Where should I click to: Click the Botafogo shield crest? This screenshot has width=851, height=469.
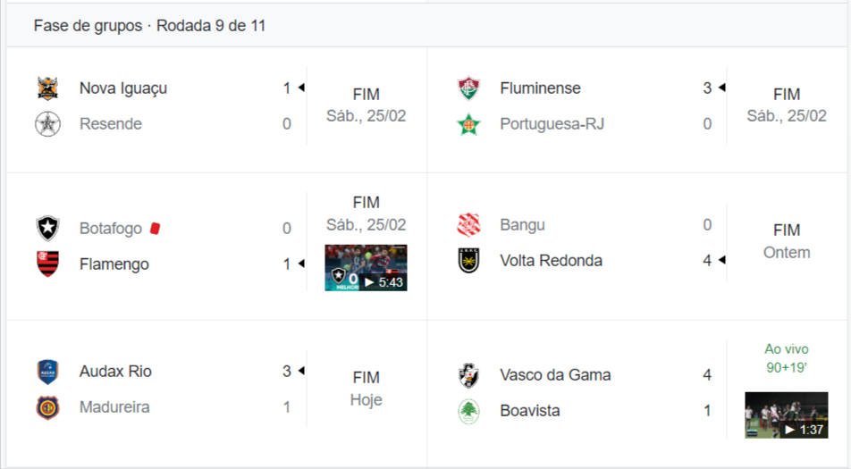click(x=47, y=229)
